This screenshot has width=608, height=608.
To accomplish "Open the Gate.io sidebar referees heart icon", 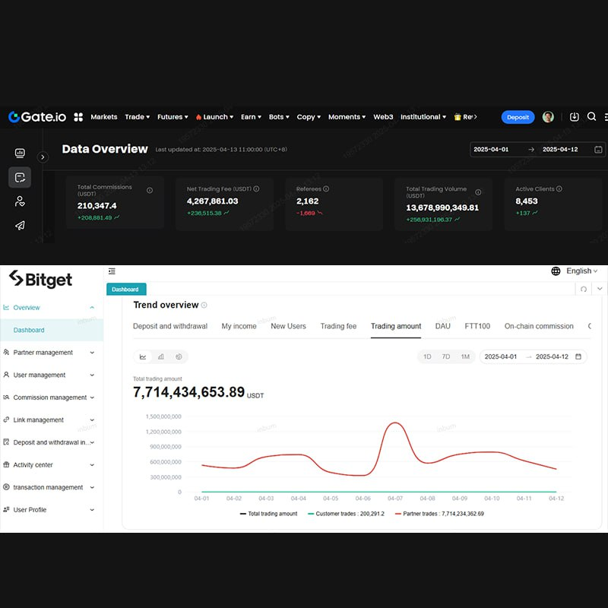I will [20, 201].
